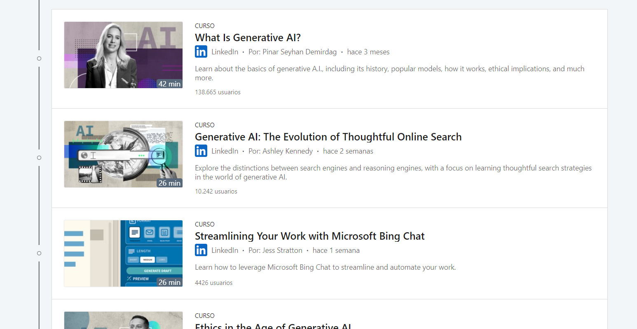This screenshot has width=637, height=329.
Task: Click the "LinkedIn" text beside the first course logo
Action: click(x=225, y=51)
